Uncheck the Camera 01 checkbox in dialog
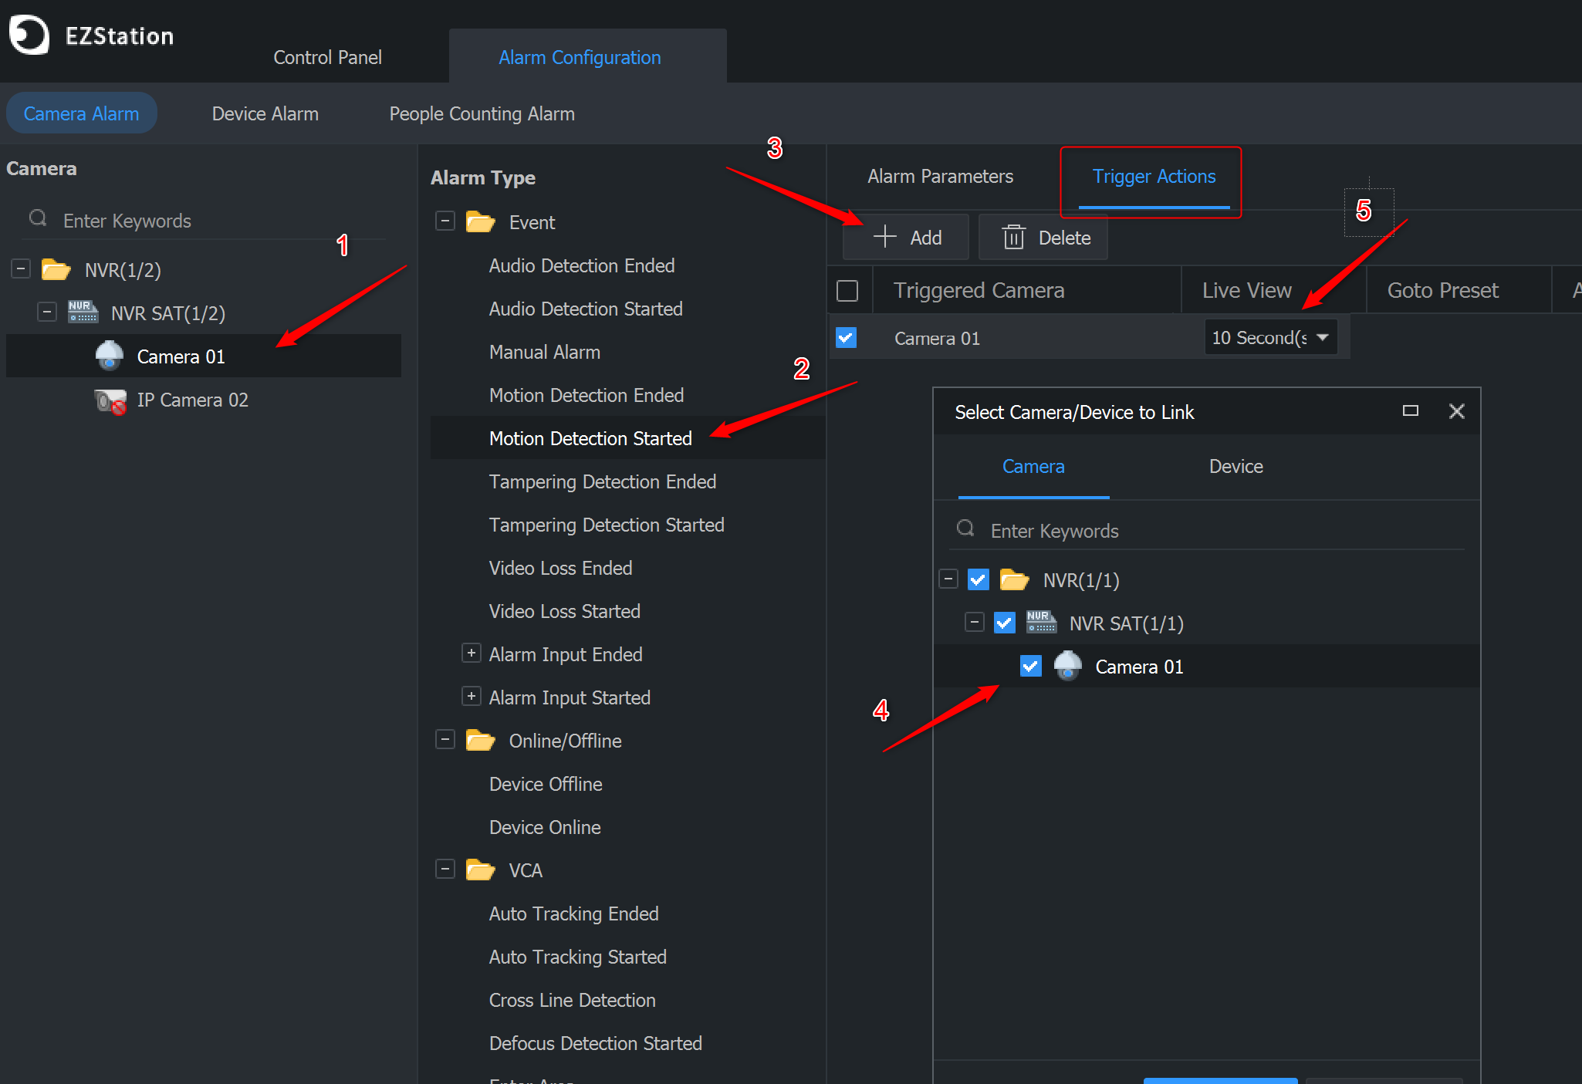1582x1084 pixels. (x=1031, y=666)
